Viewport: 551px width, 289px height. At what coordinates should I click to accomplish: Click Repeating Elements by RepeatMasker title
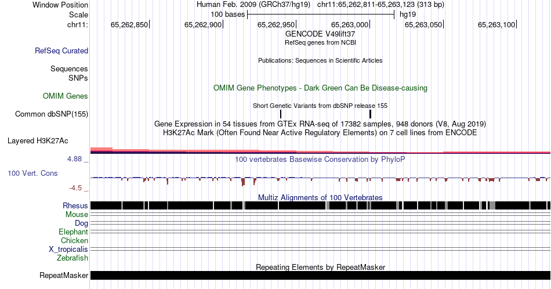coord(320,267)
